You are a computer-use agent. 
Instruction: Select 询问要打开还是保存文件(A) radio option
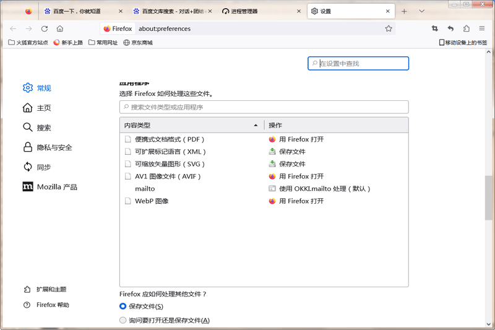click(123, 320)
